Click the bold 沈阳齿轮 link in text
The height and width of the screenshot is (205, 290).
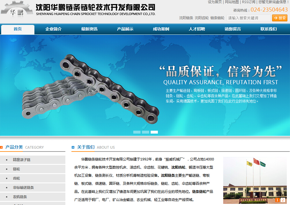[x=178, y=167]
